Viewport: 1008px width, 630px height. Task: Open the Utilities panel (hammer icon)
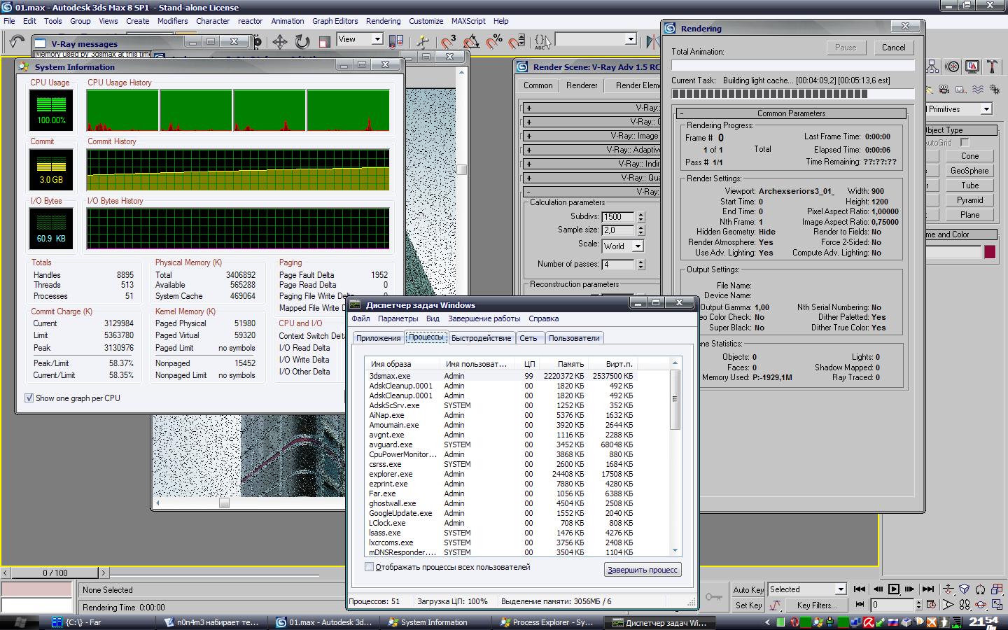point(991,66)
